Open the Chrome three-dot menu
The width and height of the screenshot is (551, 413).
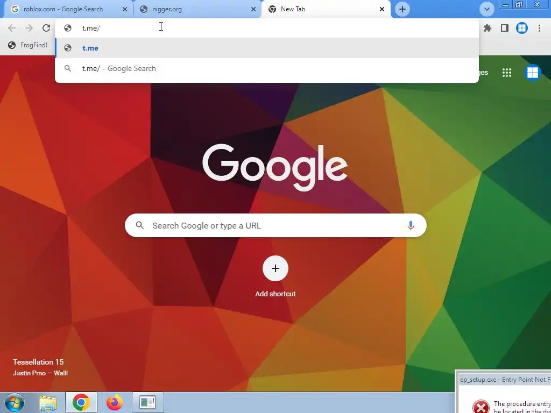pos(539,28)
